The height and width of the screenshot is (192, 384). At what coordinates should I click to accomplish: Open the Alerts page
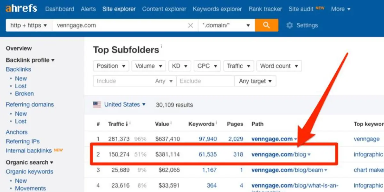tap(88, 9)
